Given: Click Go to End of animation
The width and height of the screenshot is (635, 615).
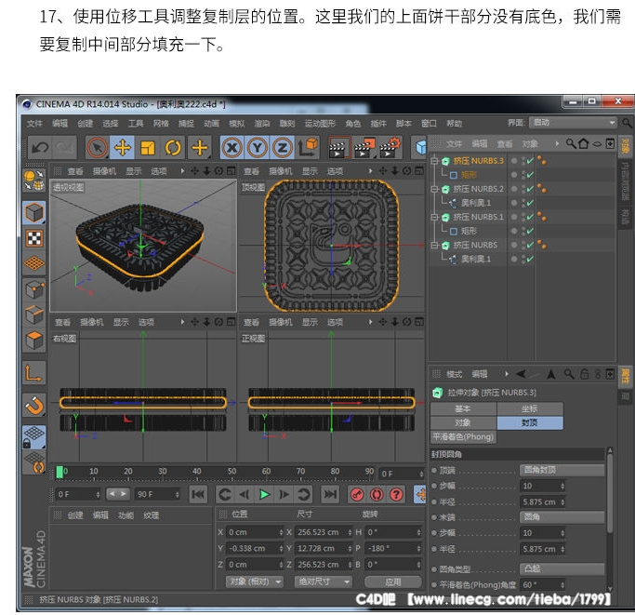Looking at the screenshot, I should coord(330,494).
